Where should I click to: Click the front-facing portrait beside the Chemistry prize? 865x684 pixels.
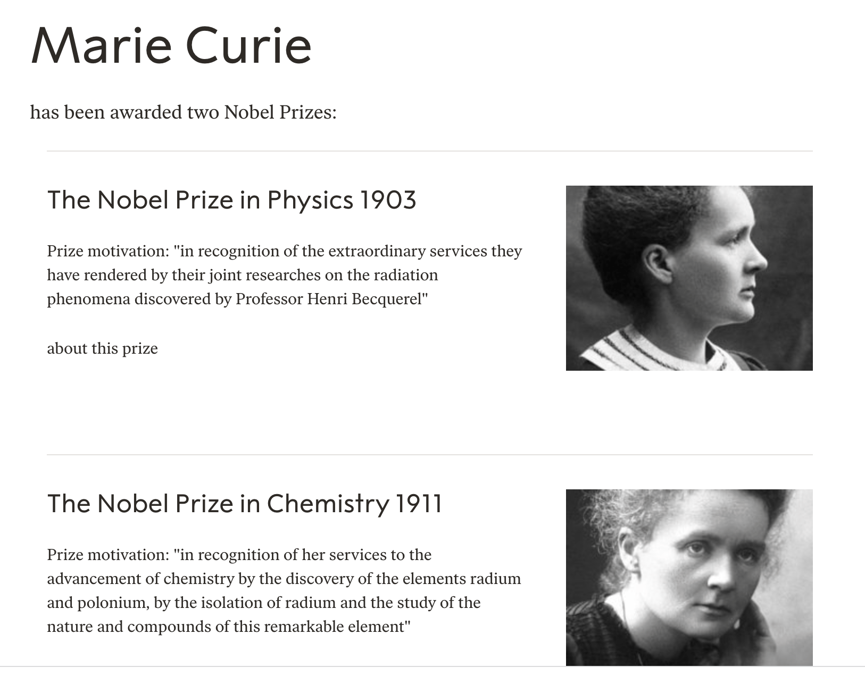coord(689,577)
